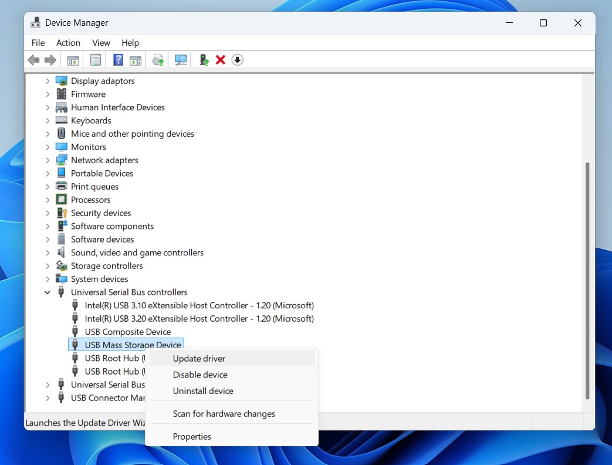Click the Device Manager title bar app icon
The width and height of the screenshot is (612, 465).
[36, 23]
